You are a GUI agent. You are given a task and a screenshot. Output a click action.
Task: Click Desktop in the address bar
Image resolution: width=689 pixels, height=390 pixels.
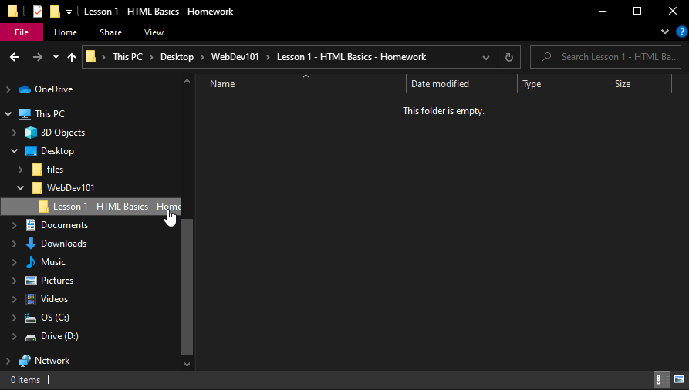pos(177,57)
